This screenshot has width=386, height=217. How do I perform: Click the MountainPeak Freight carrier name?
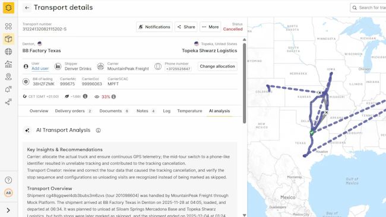[128, 69]
